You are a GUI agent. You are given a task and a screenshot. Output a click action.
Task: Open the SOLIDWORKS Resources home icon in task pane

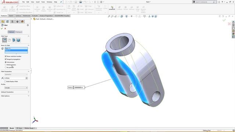[234, 22]
